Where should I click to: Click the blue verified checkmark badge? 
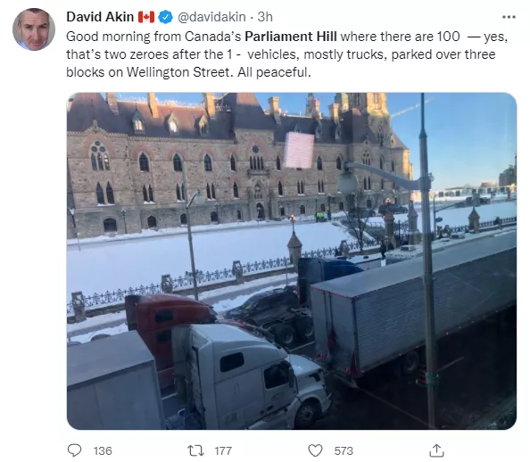166,17
